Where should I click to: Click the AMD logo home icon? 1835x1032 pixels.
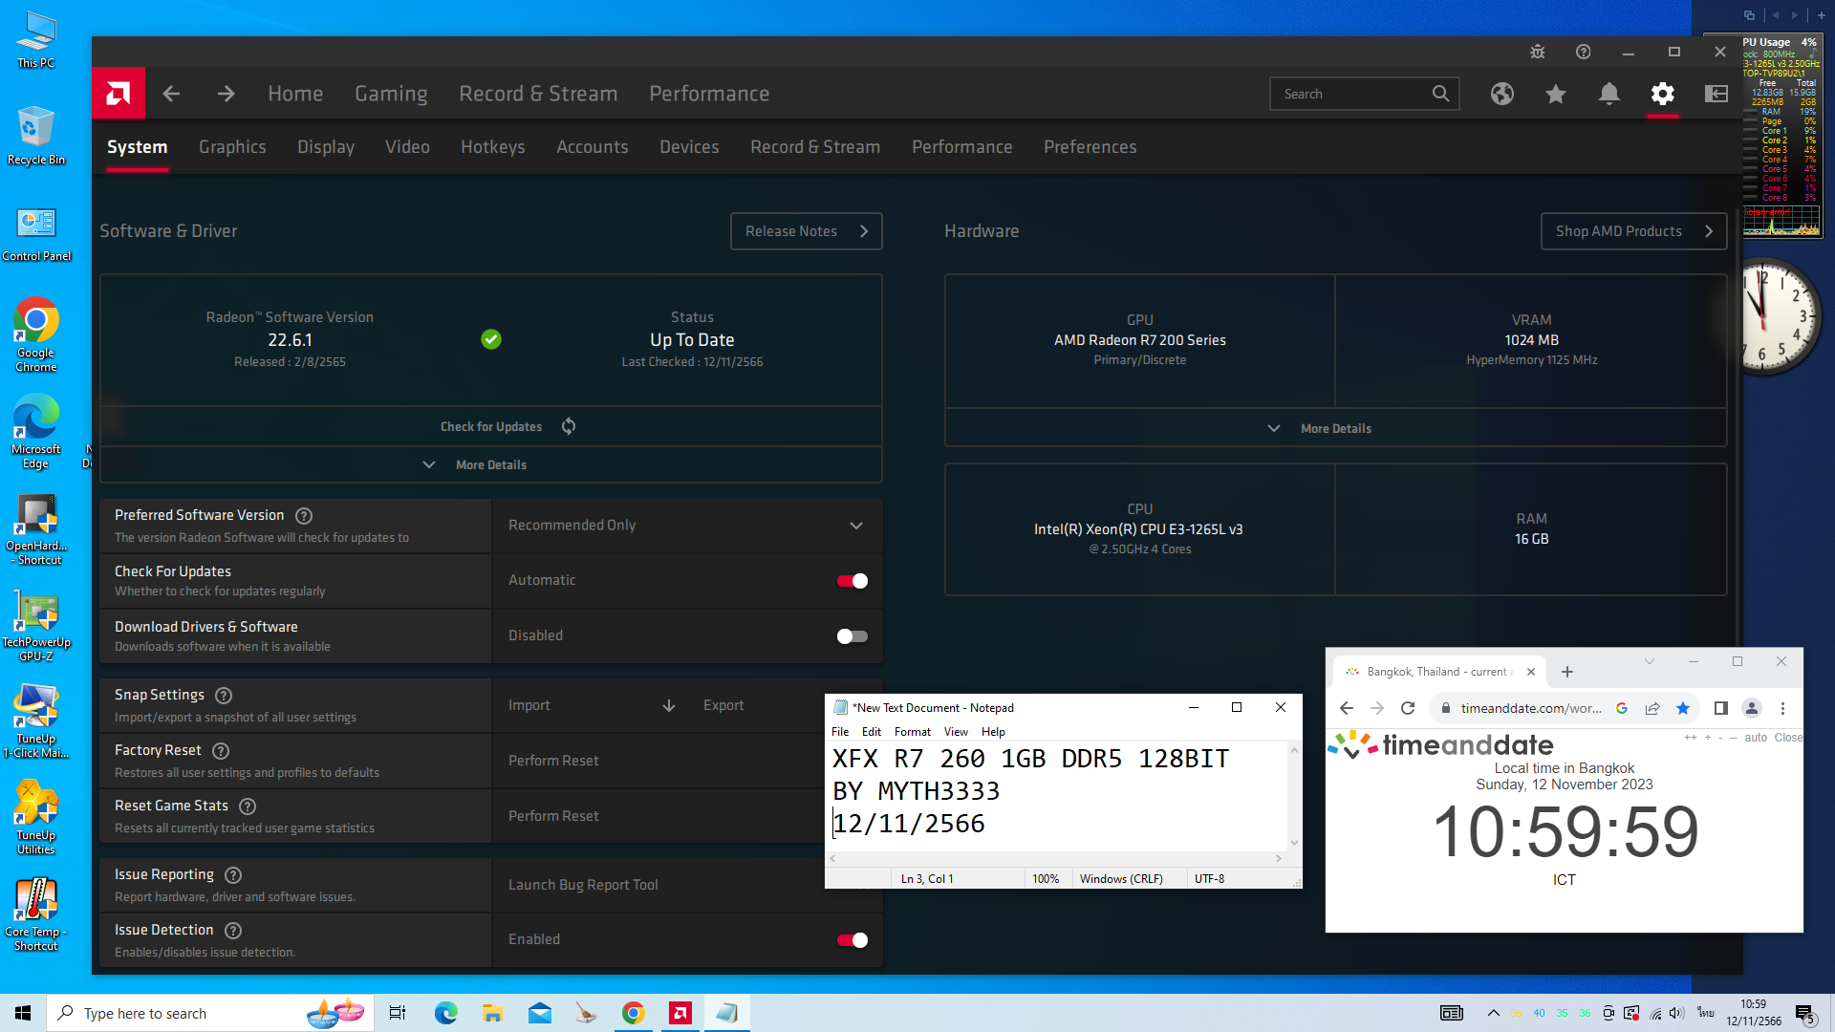119,94
